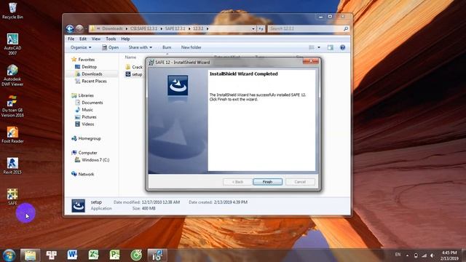Open Excel from the taskbar
Viewport: 466px width, 262px height.
pos(93,255)
